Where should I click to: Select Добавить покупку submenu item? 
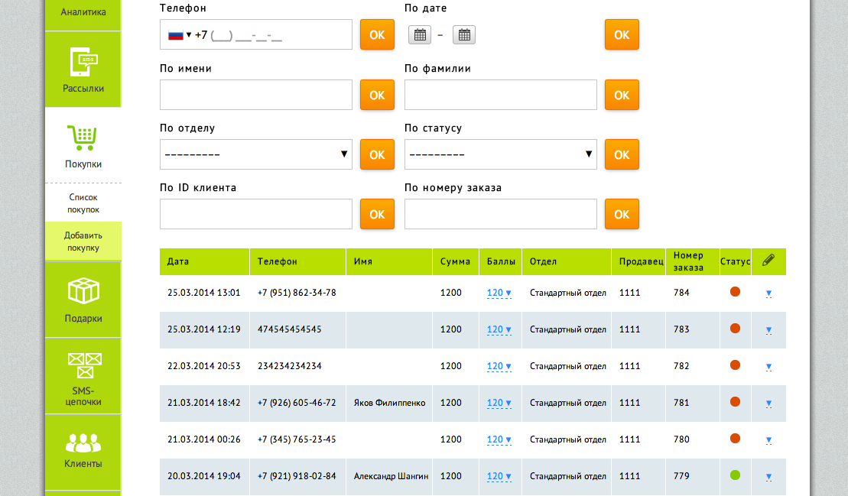pos(83,242)
